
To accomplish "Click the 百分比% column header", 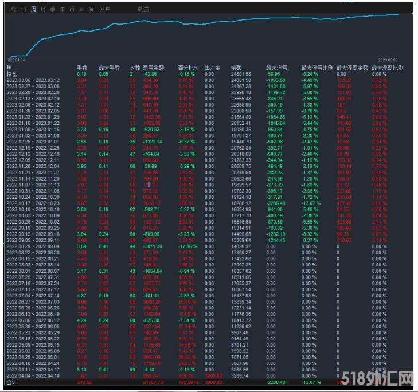I will click(187, 68).
